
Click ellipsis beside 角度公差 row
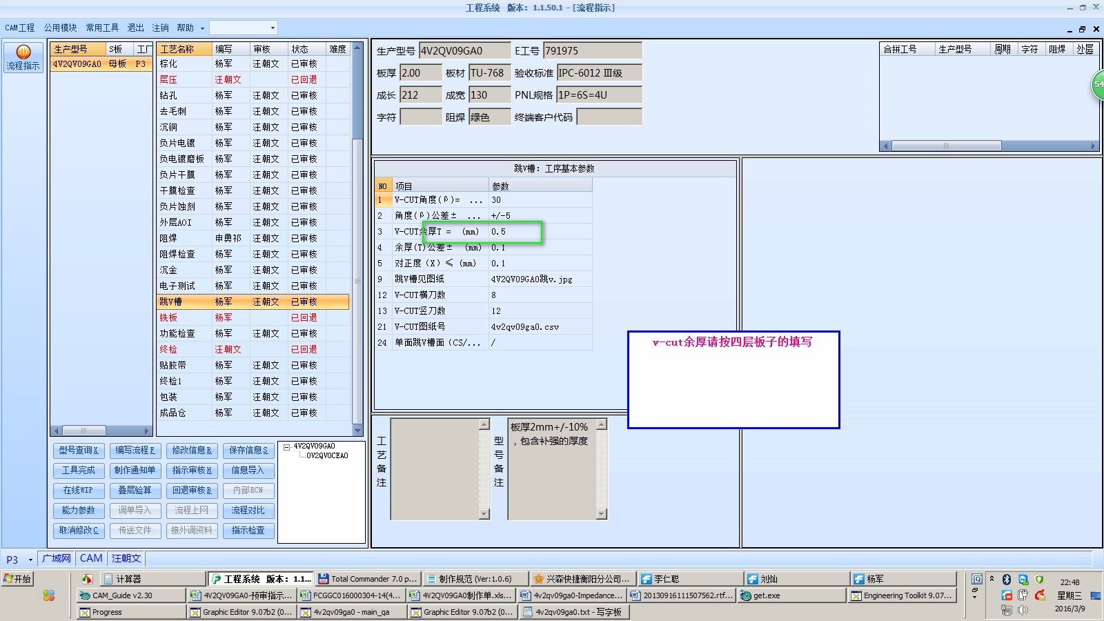[x=473, y=216]
